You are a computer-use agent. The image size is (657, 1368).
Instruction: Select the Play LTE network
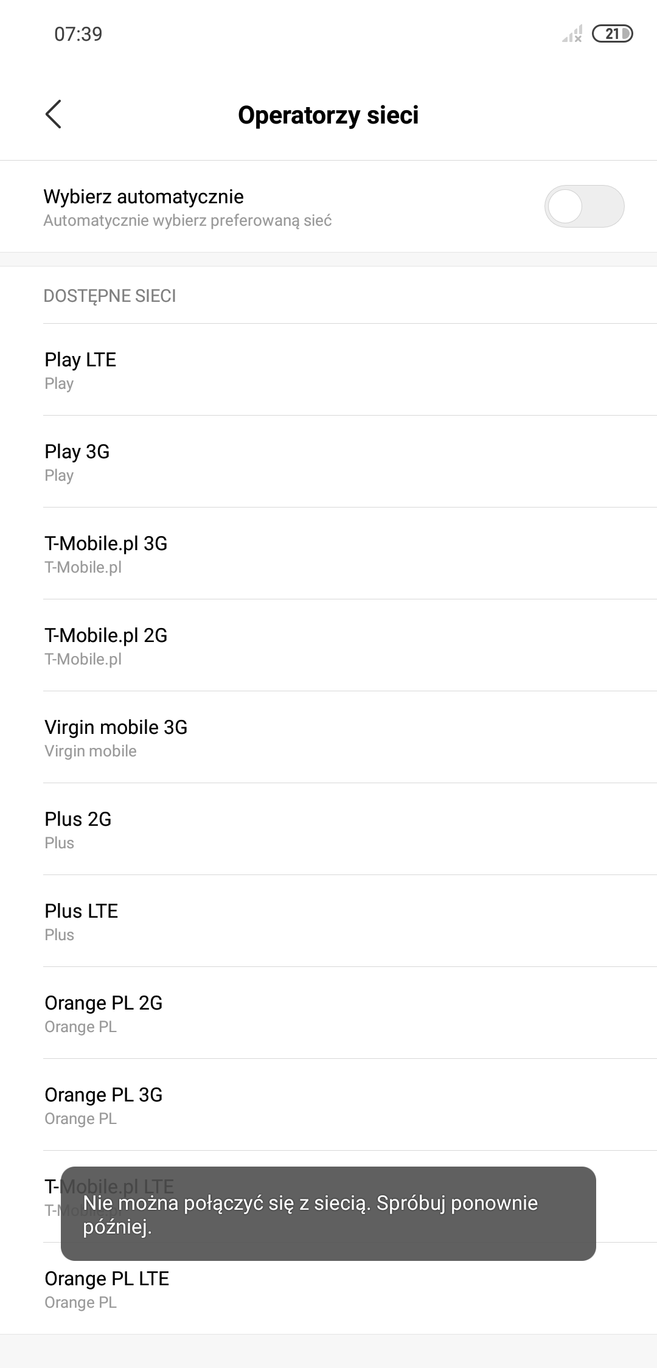pos(328,370)
